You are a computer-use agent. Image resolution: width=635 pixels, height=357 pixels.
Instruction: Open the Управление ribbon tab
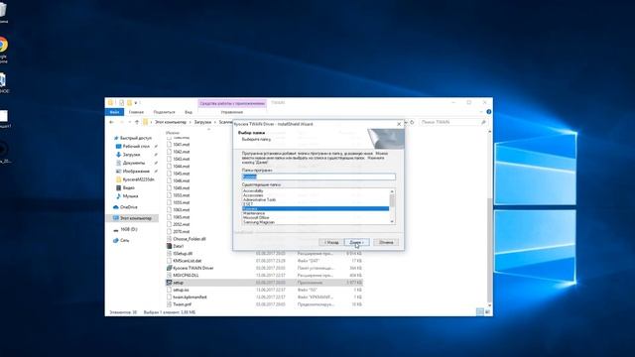232,112
